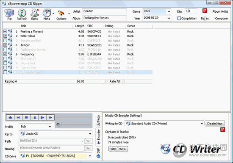
Task: Switch to the vertical Meta tab
Action: pos(98,121)
